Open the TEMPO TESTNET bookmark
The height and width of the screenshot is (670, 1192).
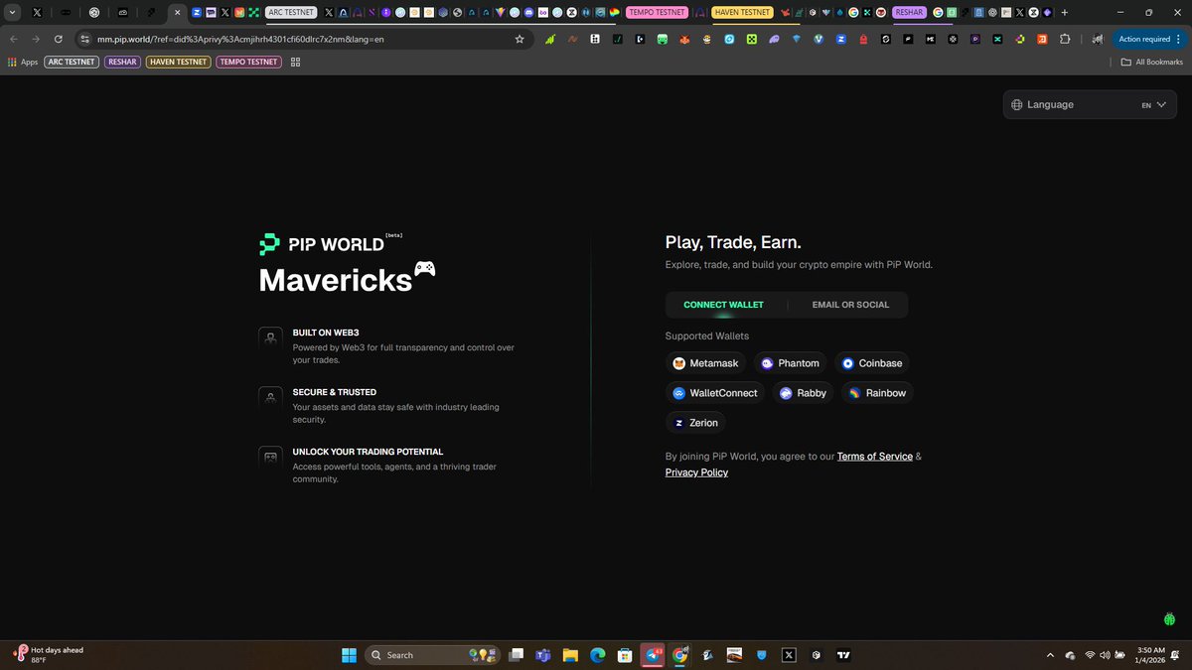click(x=248, y=62)
